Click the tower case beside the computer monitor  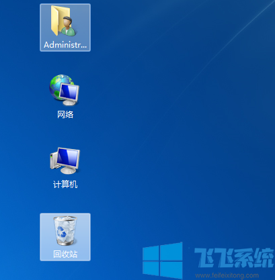click(x=53, y=160)
